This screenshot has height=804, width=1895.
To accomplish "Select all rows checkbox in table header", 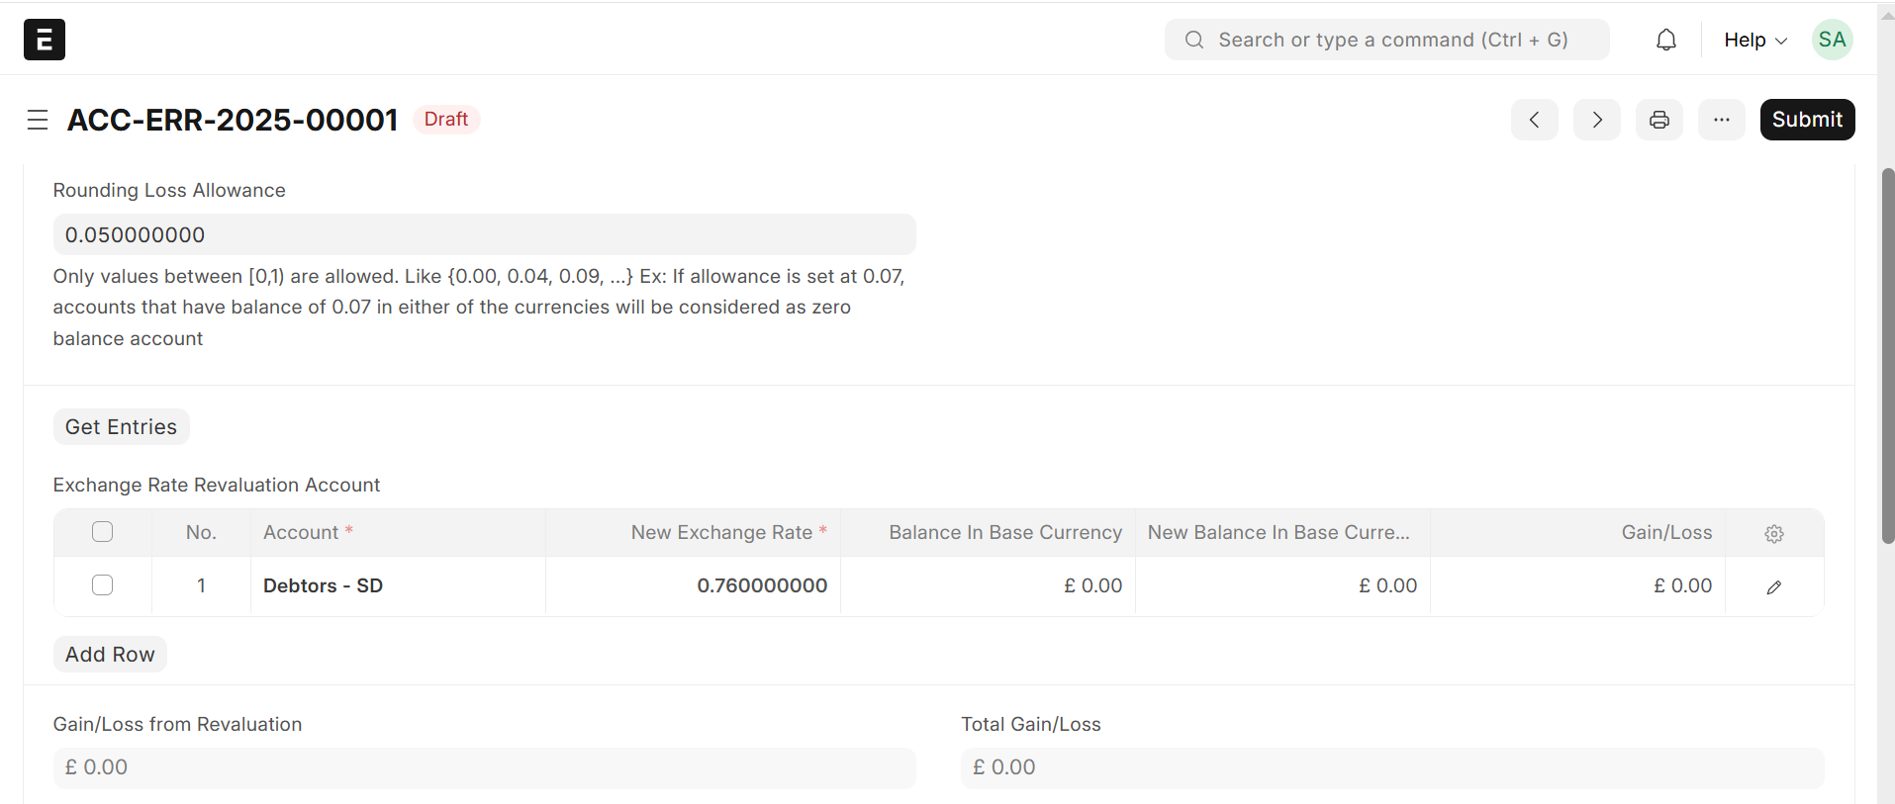I will tap(103, 532).
